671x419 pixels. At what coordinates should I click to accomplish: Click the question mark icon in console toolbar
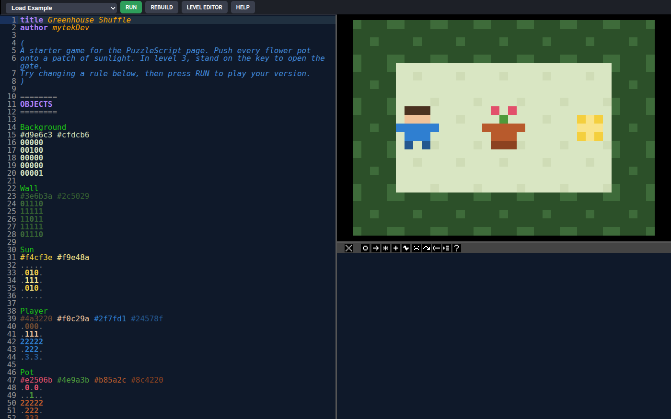tap(457, 248)
